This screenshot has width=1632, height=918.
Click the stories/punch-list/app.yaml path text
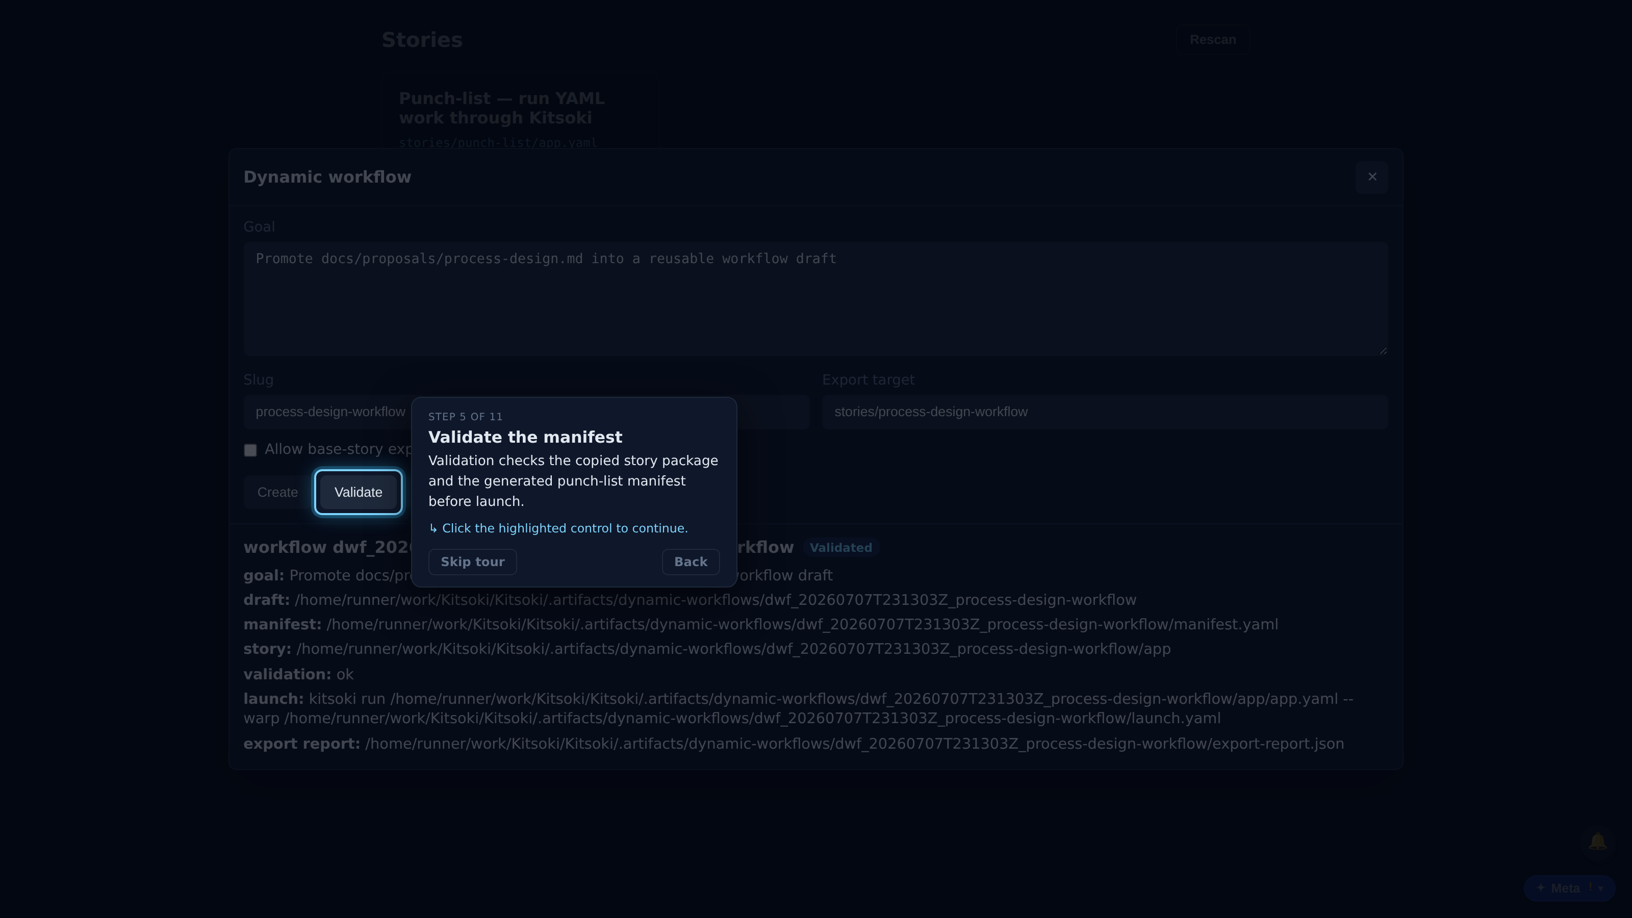498,143
